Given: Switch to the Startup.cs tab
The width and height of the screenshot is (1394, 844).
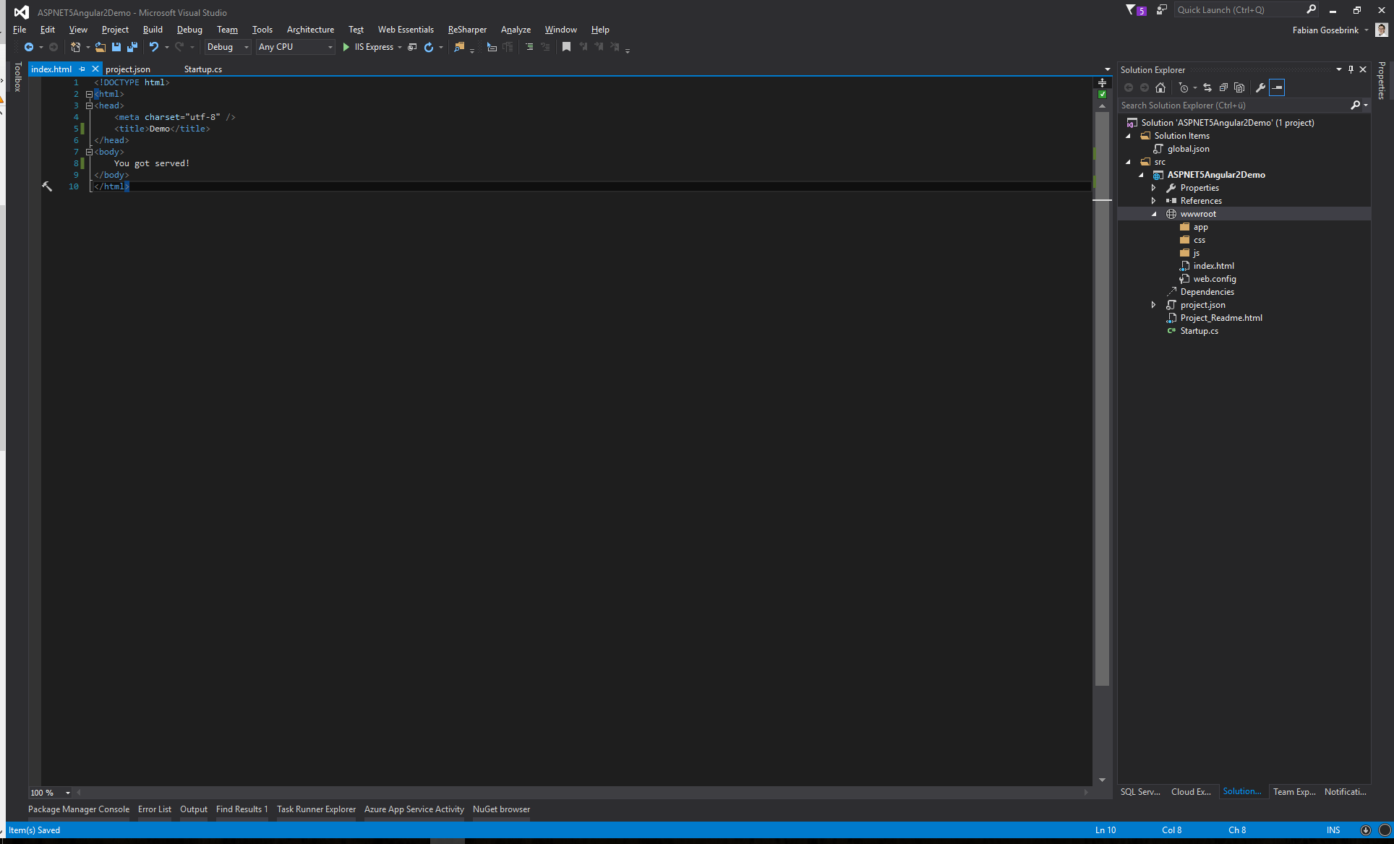Looking at the screenshot, I should 203,69.
